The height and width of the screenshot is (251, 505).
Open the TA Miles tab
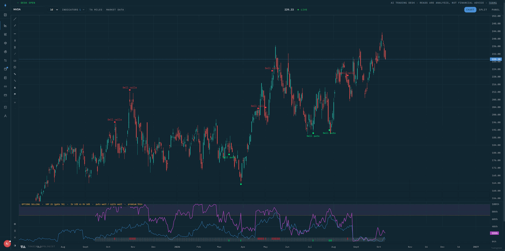(96, 10)
